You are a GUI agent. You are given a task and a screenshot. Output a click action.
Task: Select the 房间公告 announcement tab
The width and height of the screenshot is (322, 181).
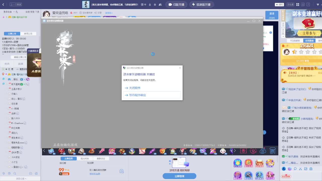[28, 34]
